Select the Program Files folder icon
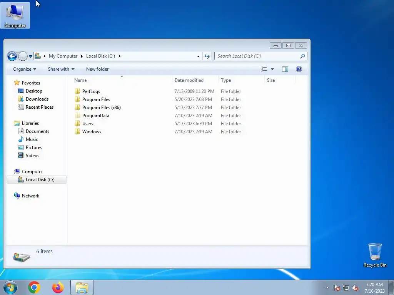394x295 pixels. (x=77, y=99)
